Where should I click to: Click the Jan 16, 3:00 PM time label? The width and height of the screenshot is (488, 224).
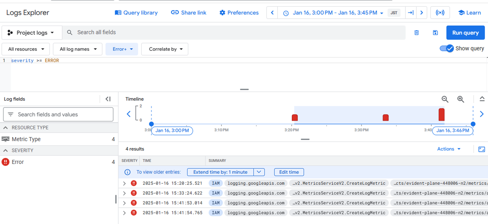[172, 130]
